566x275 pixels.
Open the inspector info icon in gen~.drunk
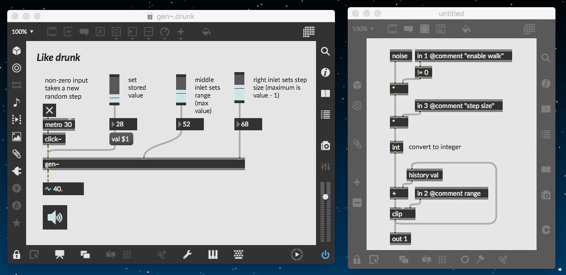325,73
